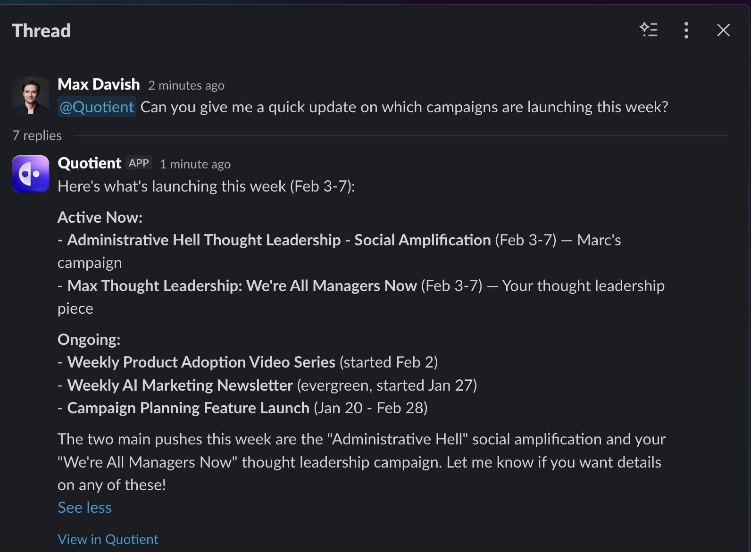The height and width of the screenshot is (552, 751).
Task: Open the thread more actions menu
Action: click(x=686, y=30)
